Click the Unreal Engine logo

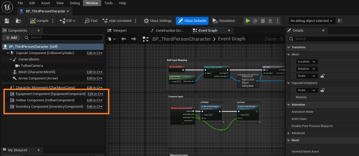7,7
